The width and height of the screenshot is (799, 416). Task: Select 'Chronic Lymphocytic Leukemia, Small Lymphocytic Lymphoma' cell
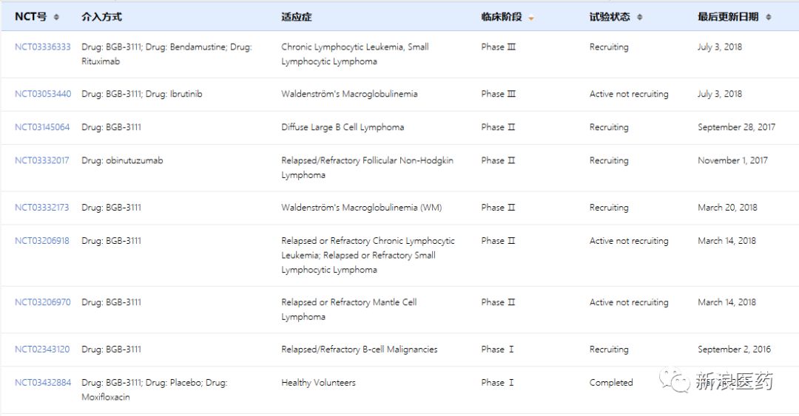[x=354, y=54]
